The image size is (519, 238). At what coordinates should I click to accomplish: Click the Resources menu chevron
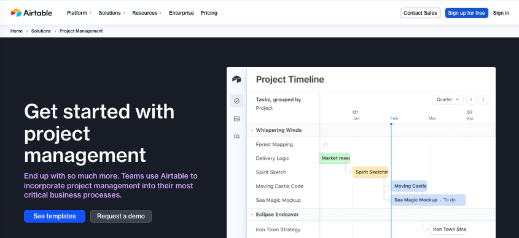160,13
